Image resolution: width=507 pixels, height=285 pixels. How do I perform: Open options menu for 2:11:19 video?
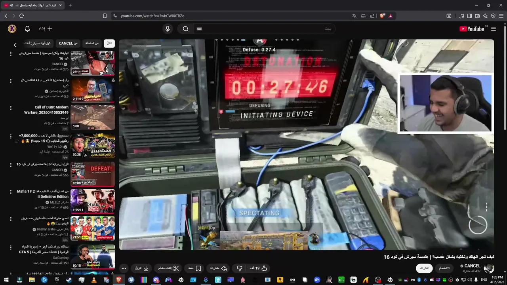[11, 81]
